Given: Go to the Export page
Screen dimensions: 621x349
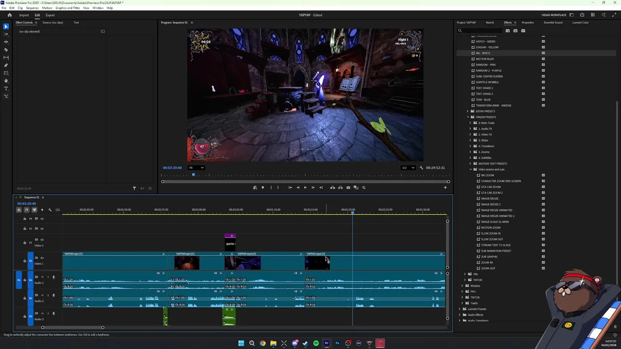Looking at the screenshot, I should point(50,15).
